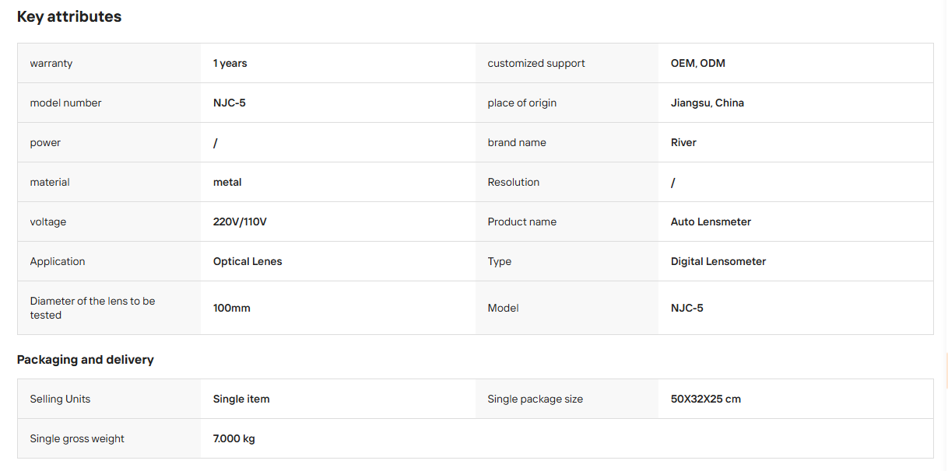Click the 100mm lens diameter value

point(232,308)
